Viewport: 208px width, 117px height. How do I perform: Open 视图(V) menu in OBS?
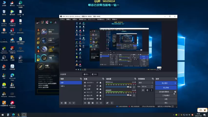pos(75,19)
